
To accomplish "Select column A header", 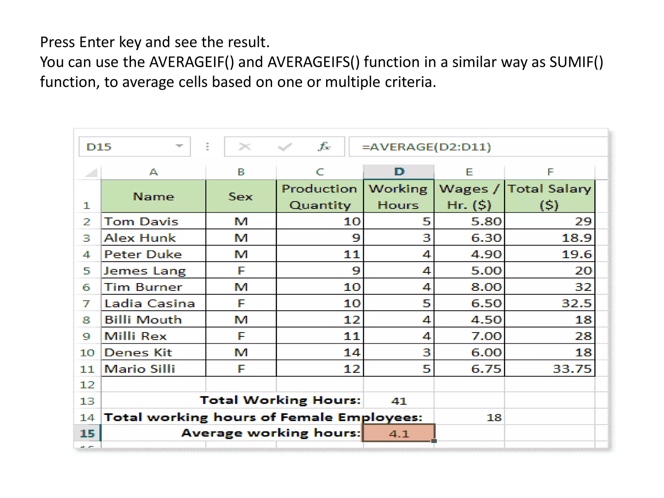I will tap(153, 172).
